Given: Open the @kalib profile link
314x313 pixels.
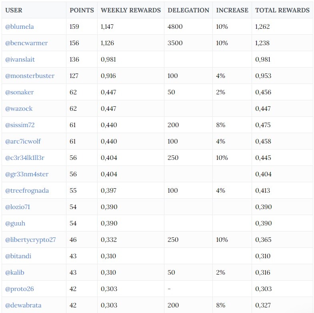Looking at the screenshot, I should tap(15, 273).
